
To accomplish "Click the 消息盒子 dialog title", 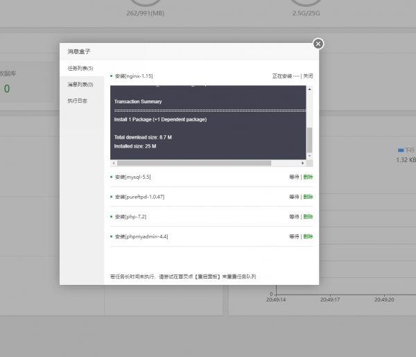I will click(79, 51).
